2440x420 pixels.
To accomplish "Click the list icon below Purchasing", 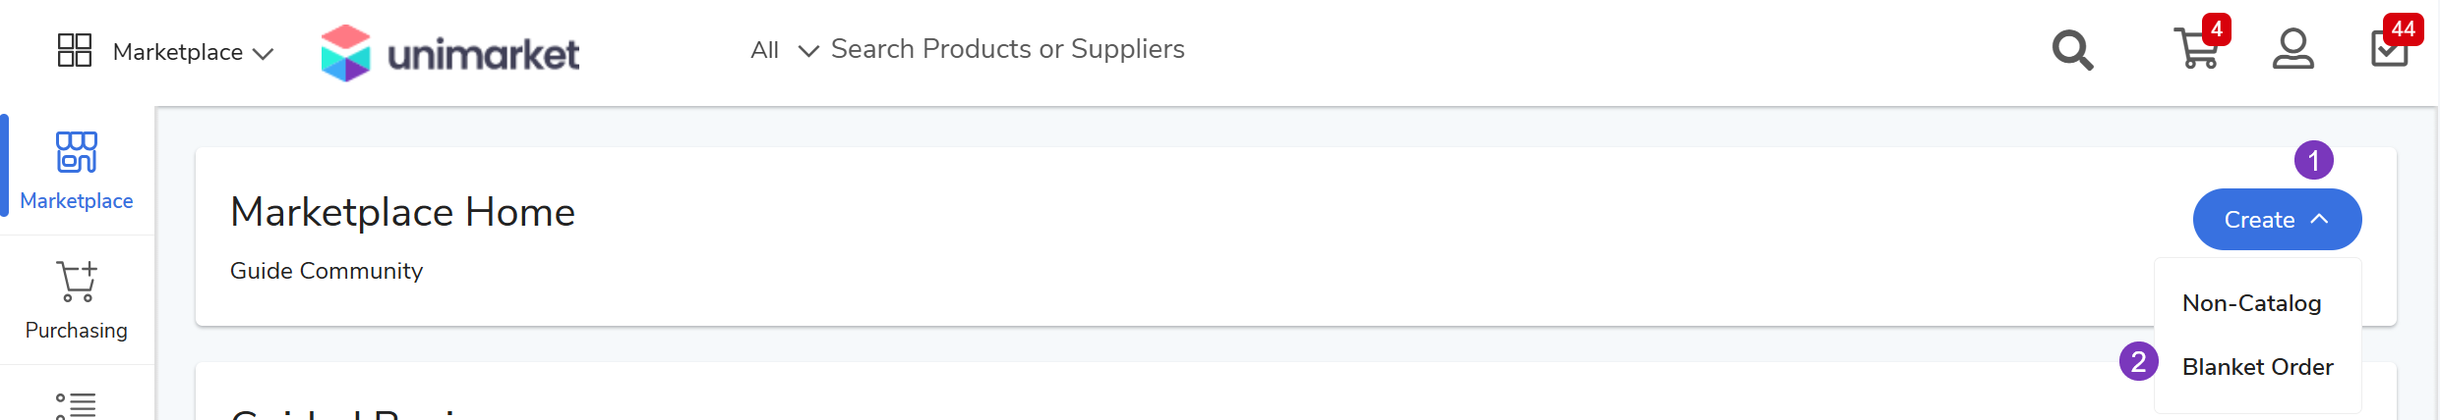I will [x=77, y=405].
